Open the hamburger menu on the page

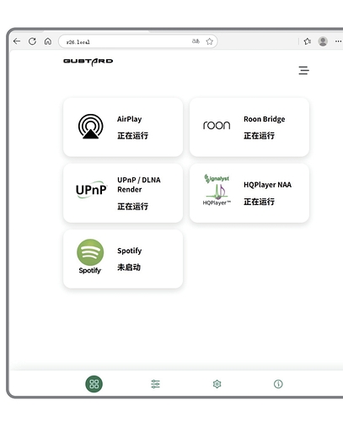click(303, 70)
